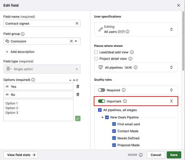Uncheck the First email sent stage

(x=114, y=124)
